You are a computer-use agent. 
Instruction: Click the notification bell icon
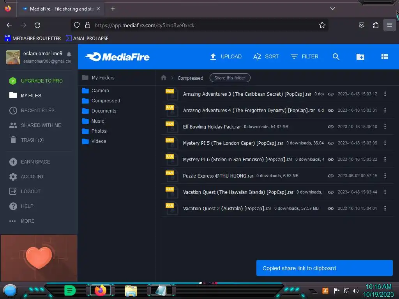[69, 54]
